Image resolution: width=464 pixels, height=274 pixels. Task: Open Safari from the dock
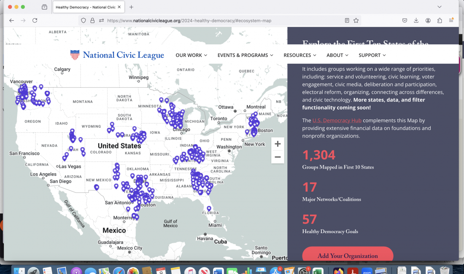[x=119, y=271]
